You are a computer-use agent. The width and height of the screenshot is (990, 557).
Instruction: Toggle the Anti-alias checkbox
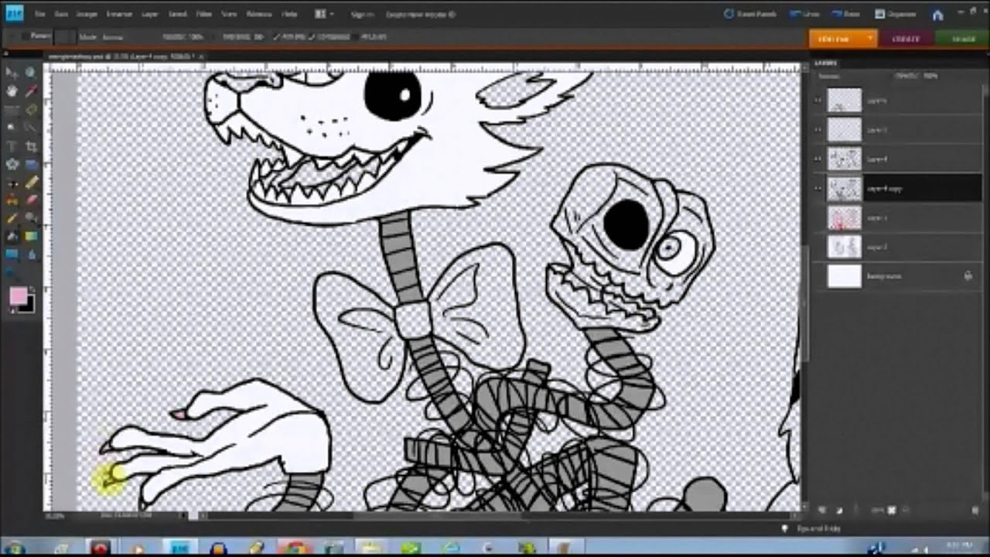275,36
